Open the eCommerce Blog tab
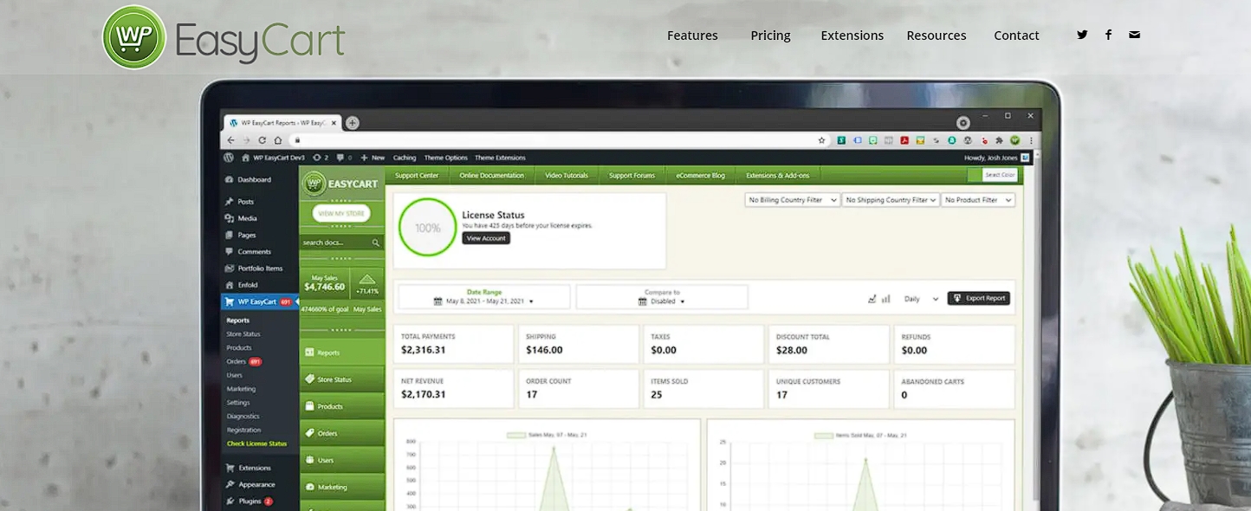Screen dimensions: 1251x511 (x=700, y=175)
